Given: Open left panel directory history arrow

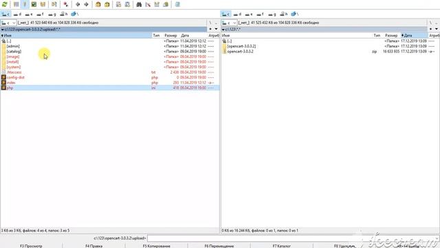Looking at the screenshot, I should pos(217,29).
